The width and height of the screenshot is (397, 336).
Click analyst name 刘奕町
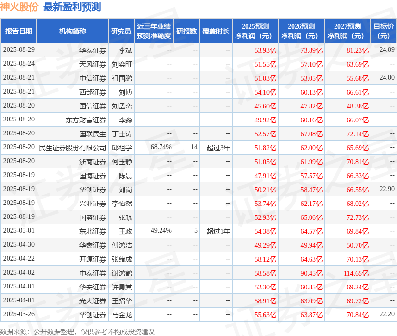[x=122, y=64]
